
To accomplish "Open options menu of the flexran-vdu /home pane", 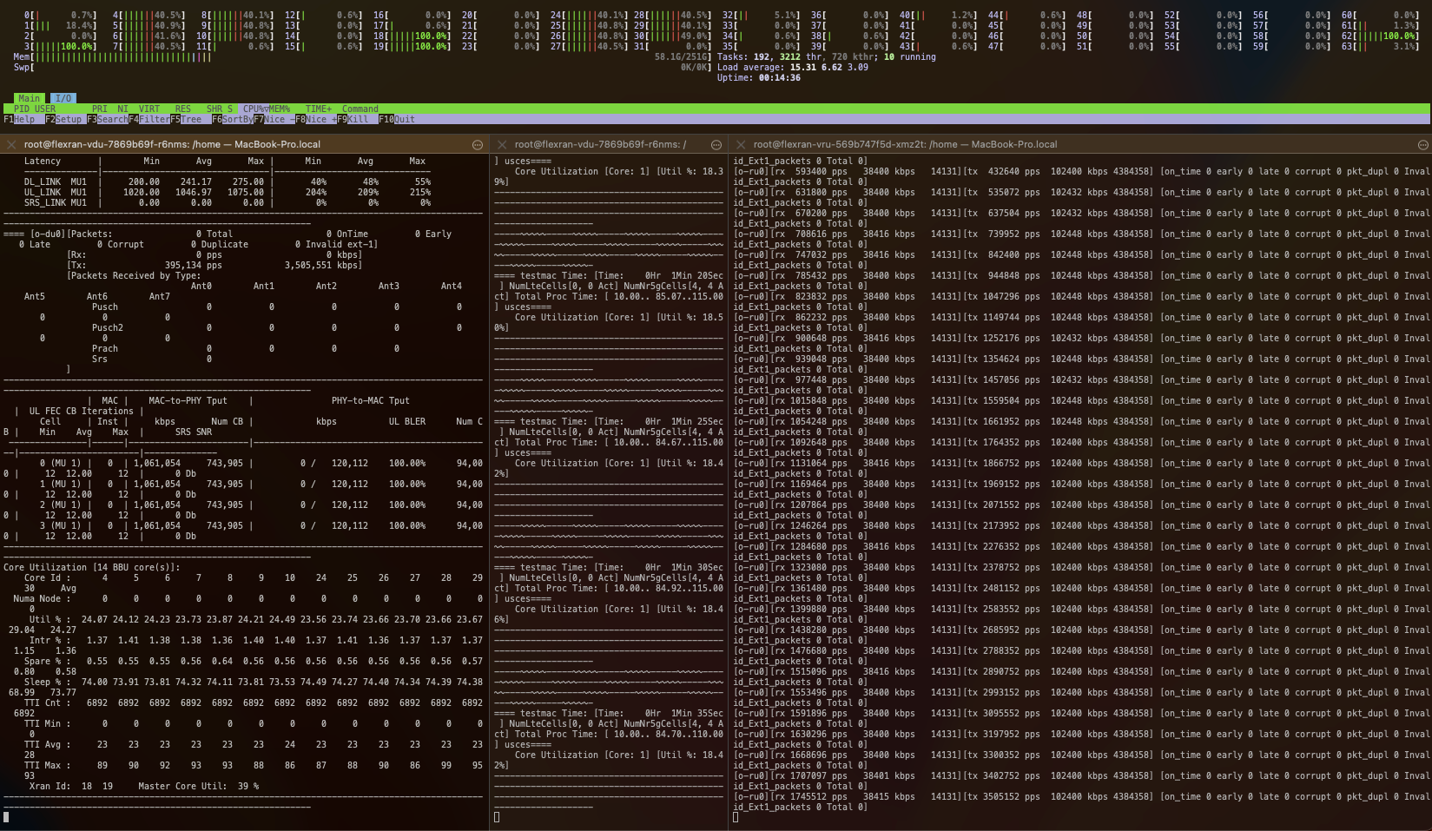I will click(x=477, y=145).
